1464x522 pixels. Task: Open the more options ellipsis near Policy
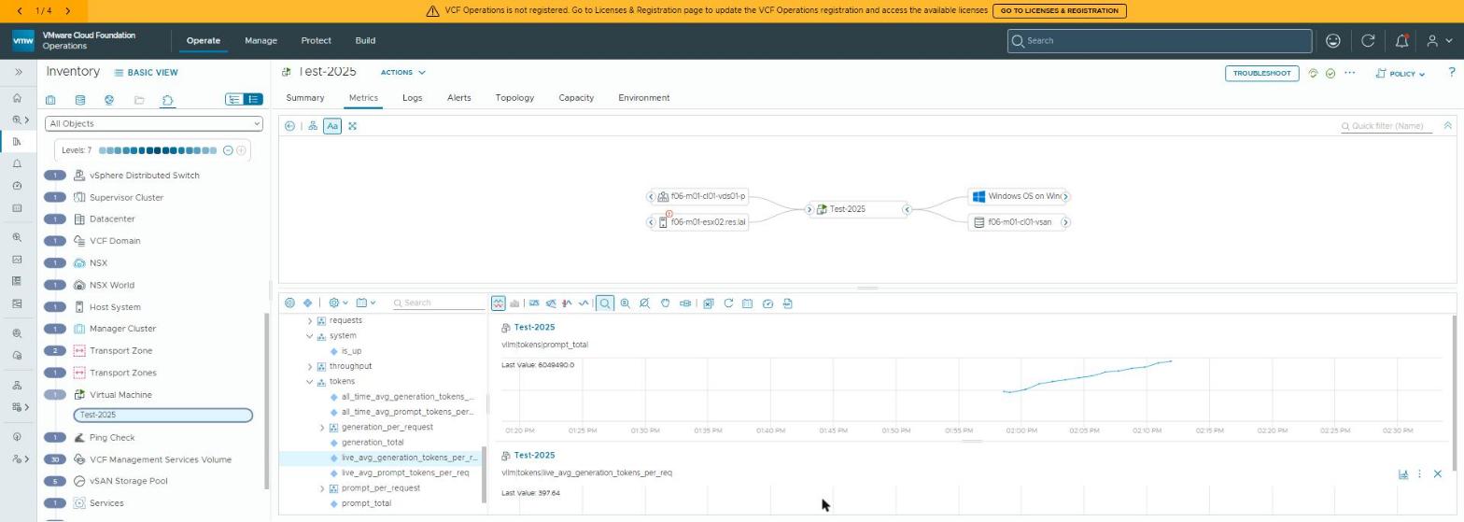click(1349, 73)
